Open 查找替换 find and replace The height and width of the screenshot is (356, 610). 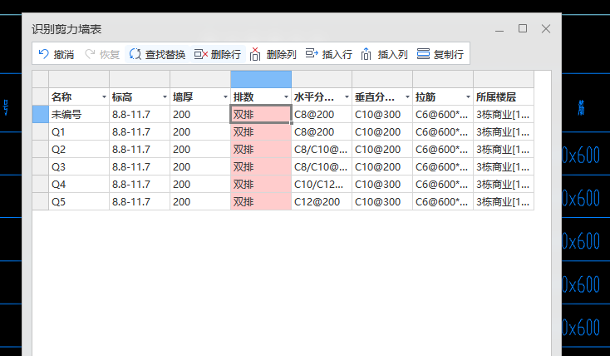[x=157, y=54]
